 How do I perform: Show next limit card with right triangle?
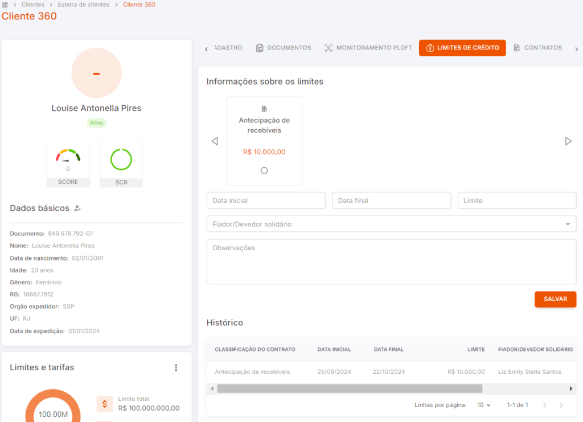point(568,141)
